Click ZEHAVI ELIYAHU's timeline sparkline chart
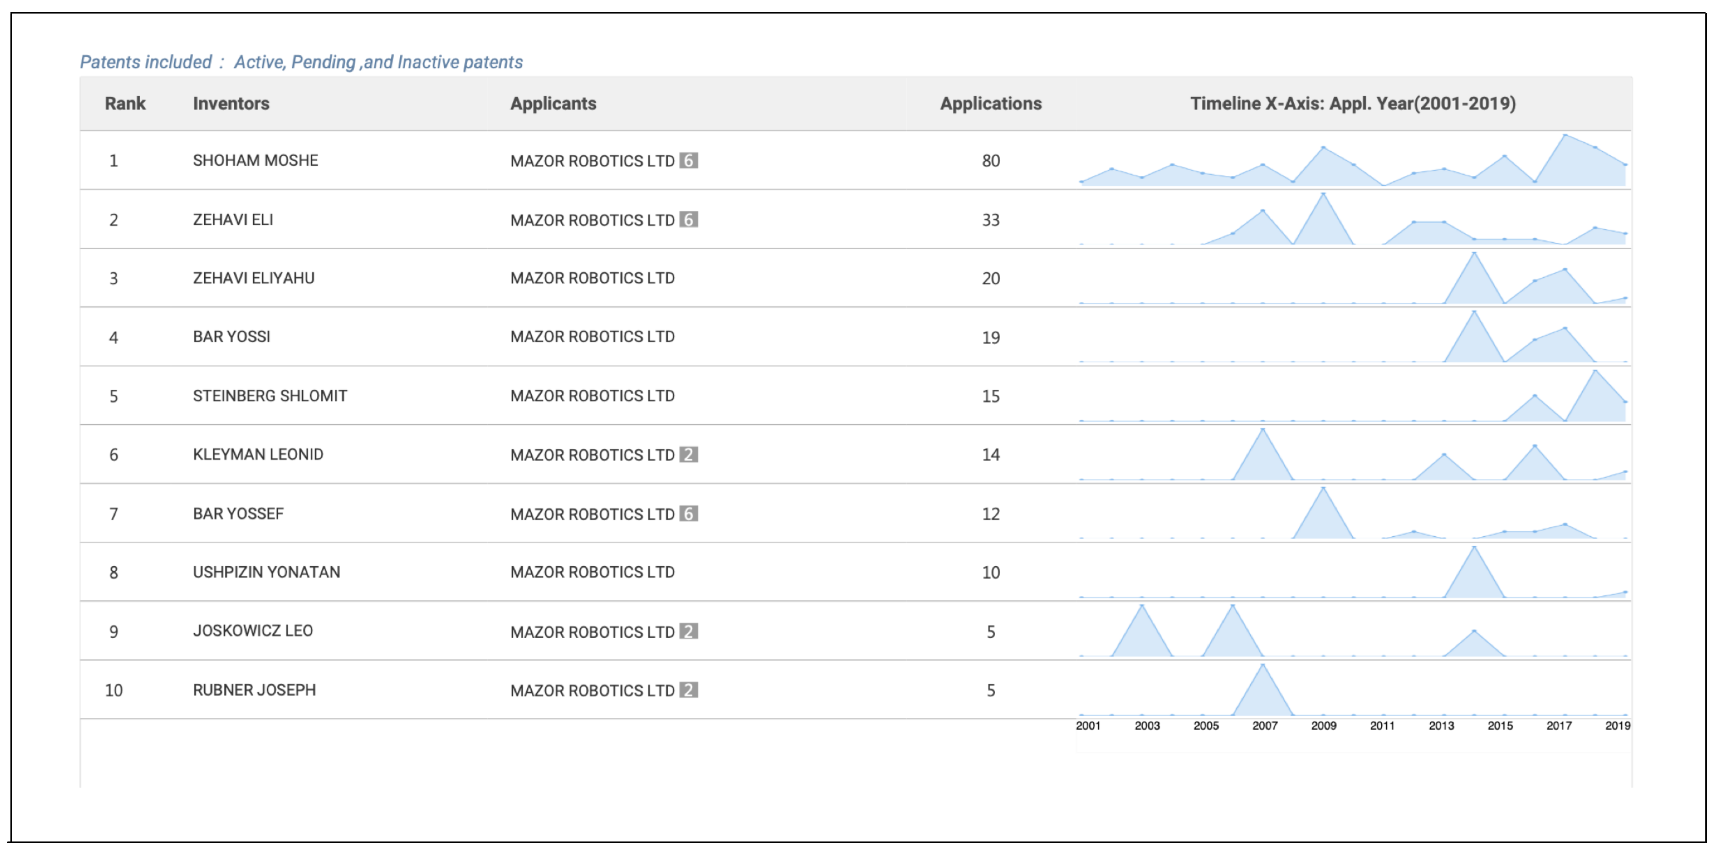Screen dimensions: 1723x856 (x=1352, y=278)
